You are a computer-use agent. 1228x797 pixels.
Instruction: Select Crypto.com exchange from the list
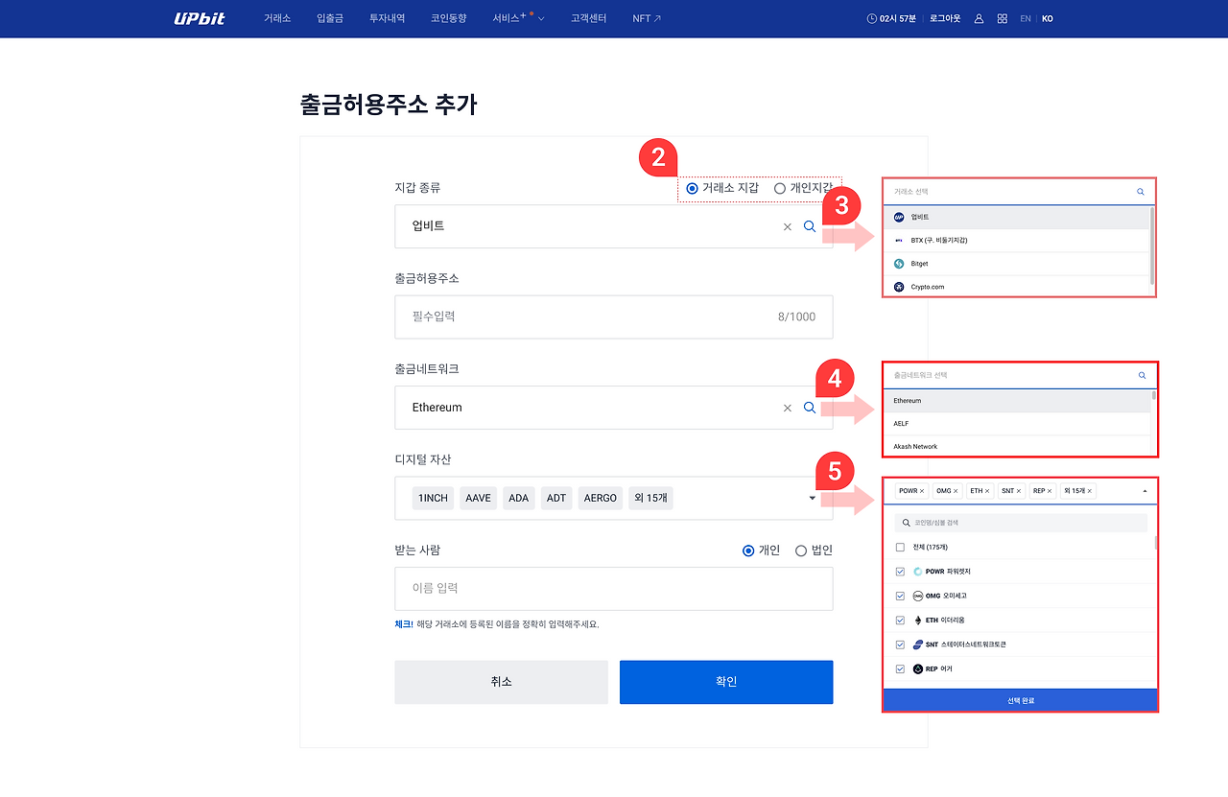pyautogui.click(x=1017, y=287)
